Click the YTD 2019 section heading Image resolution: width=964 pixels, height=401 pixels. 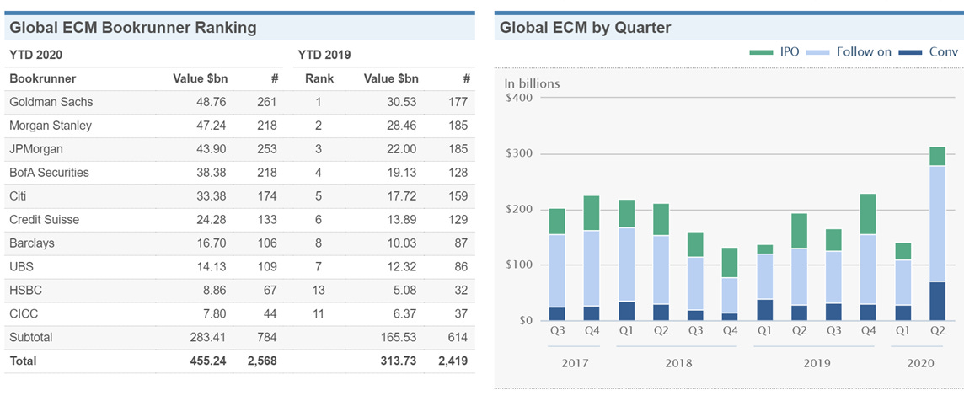click(x=324, y=56)
